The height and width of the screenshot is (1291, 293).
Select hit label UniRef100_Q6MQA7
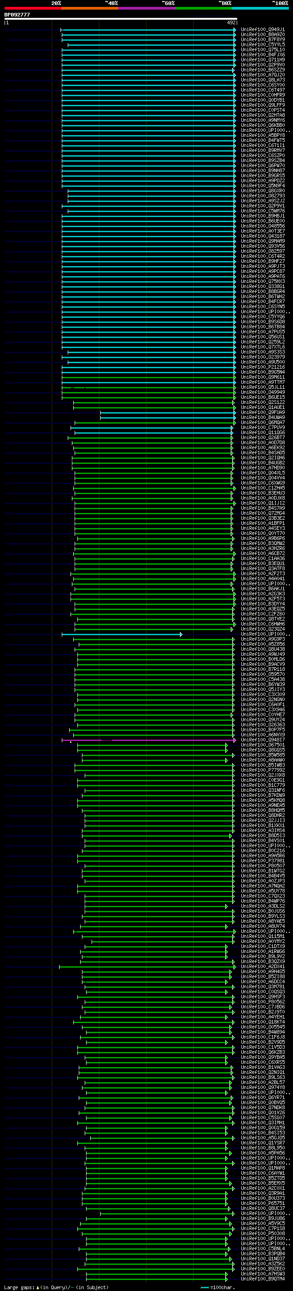[263, 423]
